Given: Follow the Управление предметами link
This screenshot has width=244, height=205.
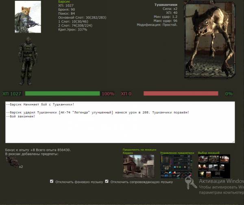Looking at the screenshot, I should 177,153.
